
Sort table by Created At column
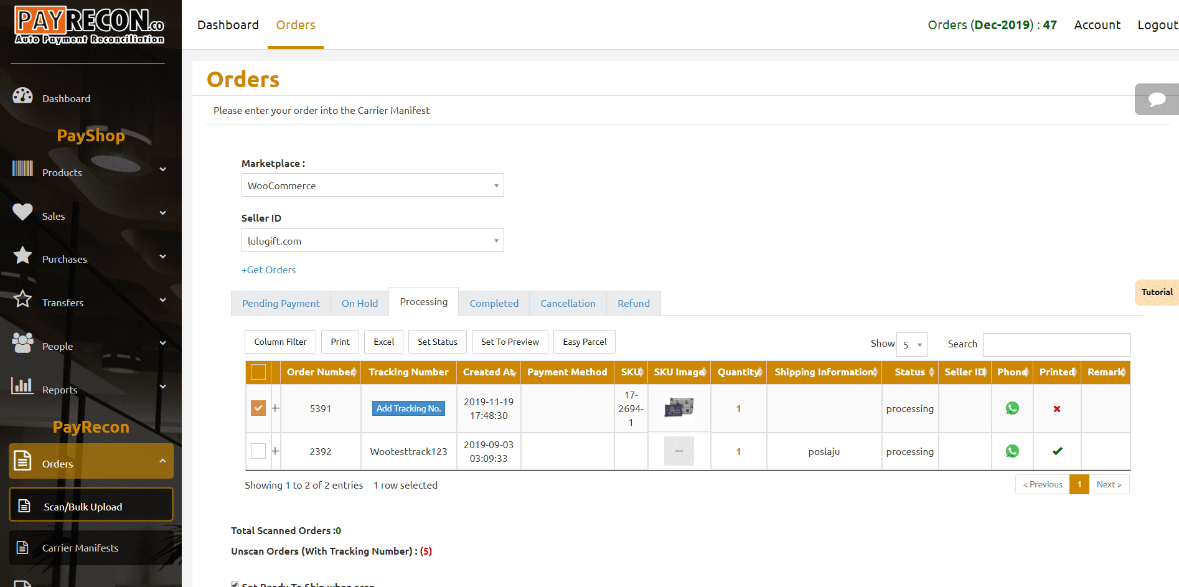489,372
